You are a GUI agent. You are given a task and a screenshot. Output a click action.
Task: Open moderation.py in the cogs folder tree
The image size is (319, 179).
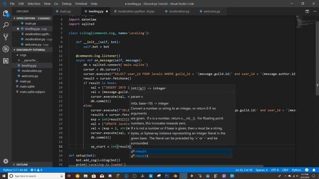click(x=32, y=71)
